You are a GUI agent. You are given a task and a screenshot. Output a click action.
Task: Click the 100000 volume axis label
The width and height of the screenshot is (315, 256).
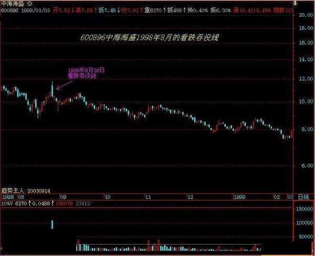tap(304, 223)
